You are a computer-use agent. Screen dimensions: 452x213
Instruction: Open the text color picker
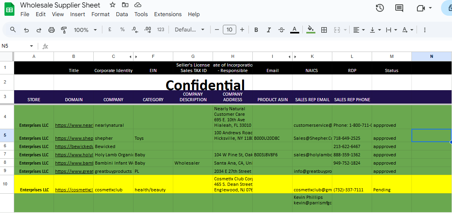pyautogui.click(x=295, y=30)
